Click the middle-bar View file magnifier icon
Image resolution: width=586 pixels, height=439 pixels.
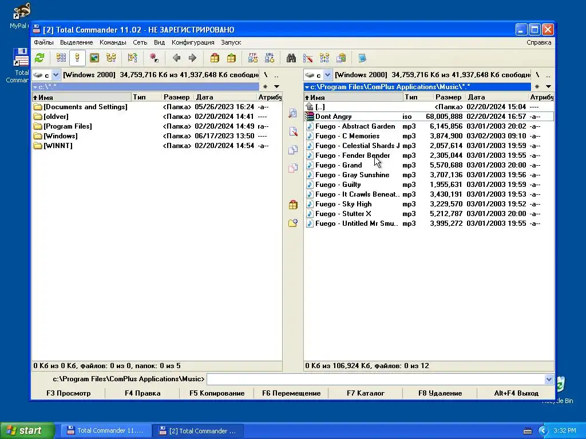click(x=292, y=113)
